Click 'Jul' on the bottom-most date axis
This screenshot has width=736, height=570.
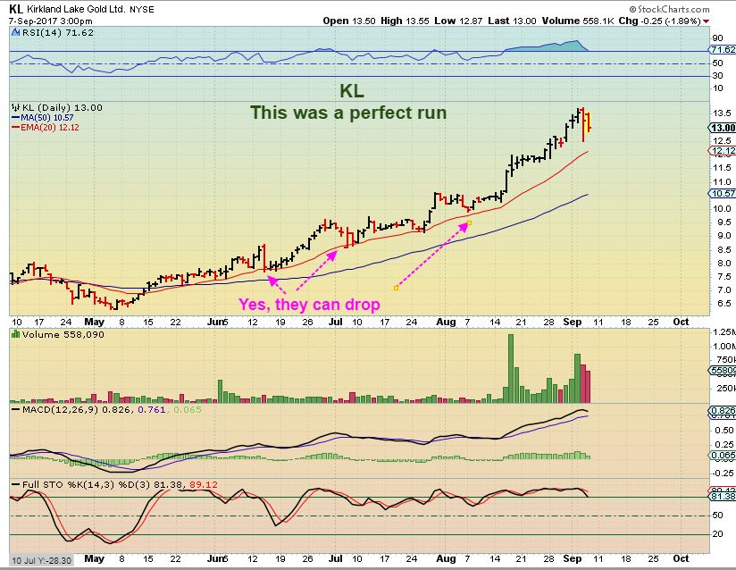[x=335, y=558]
